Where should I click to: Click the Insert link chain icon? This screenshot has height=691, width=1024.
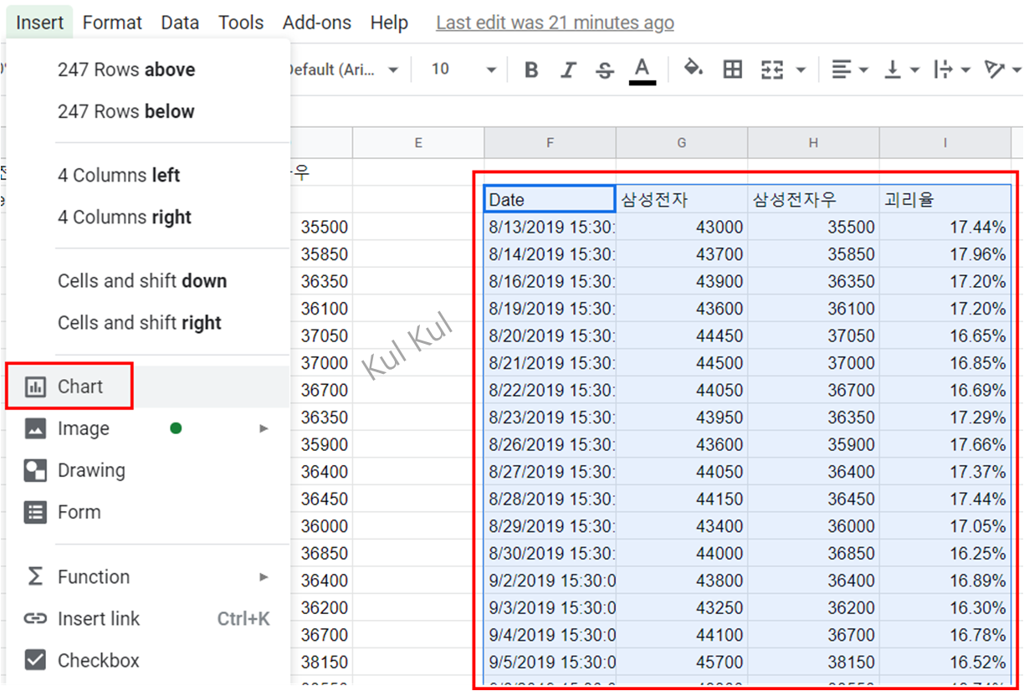[x=35, y=619]
